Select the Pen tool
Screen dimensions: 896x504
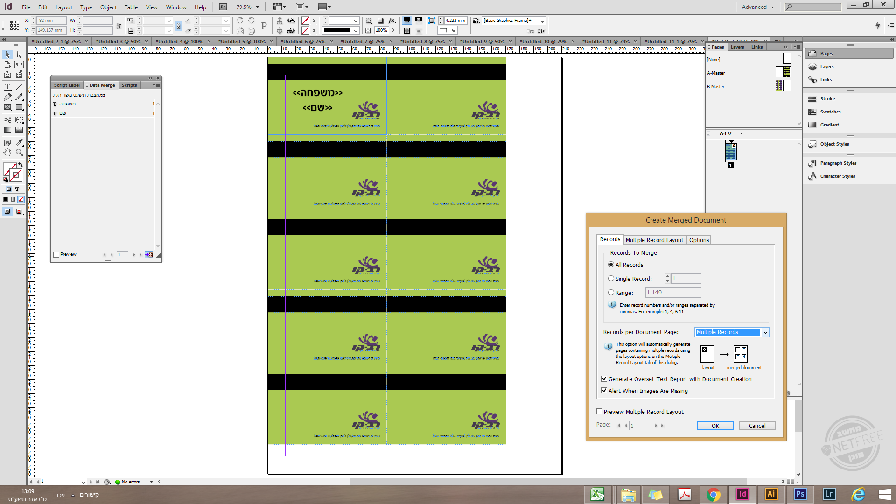[7, 97]
